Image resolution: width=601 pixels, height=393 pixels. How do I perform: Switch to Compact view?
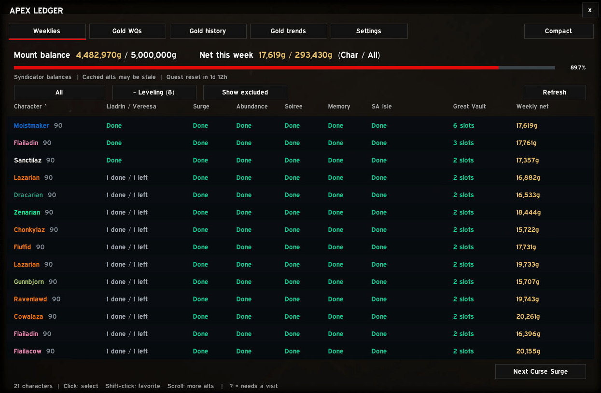coord(559,31)
